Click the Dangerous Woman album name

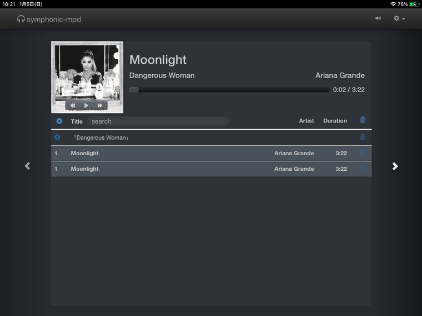pyautogui.click(x=162, y=75)
